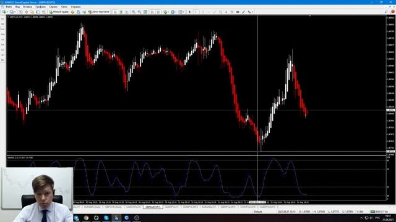Create a new chart from the toolbar
Screen dimensions: 396x222
[4, 12]
